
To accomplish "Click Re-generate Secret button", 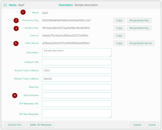I will point(141,43).
